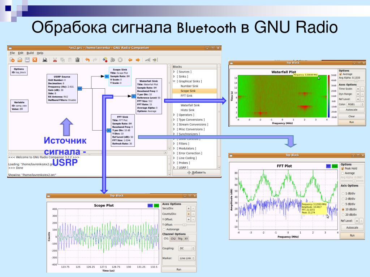The width and height of the screenshot is (370, 277).
Task: Click the rotate left orange arrow icon
Action: click(x=130, y=60)
